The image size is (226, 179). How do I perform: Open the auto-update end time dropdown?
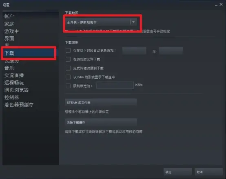171,51
